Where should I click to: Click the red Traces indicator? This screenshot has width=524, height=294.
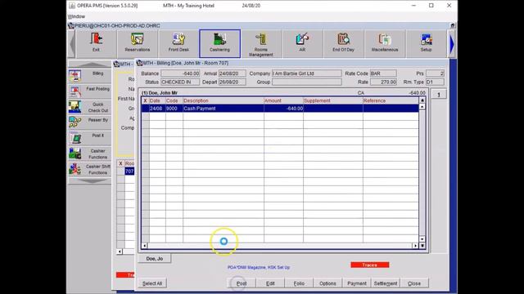[369, 265]
